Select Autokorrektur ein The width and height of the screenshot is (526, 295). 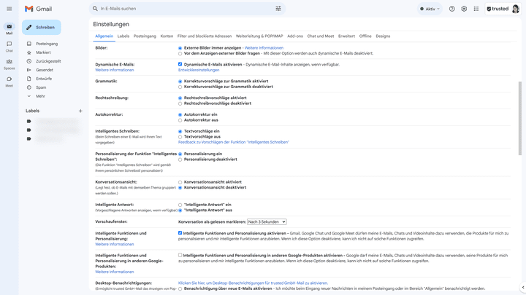click(x=180, y=115)
